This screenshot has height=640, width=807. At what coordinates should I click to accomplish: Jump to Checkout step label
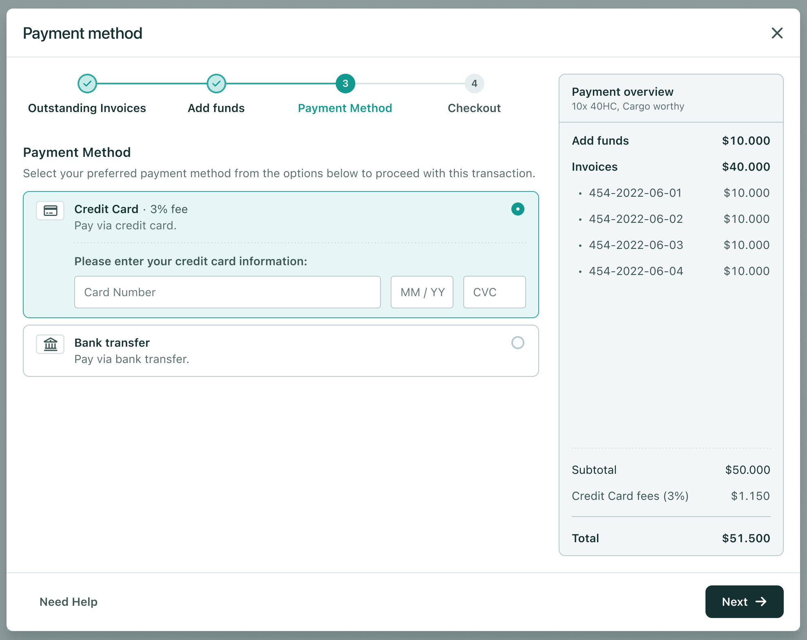[x=474, y=108]
